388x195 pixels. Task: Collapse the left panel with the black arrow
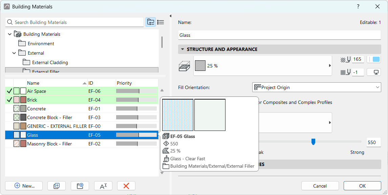pyautogui.click(x=170, y=16)
